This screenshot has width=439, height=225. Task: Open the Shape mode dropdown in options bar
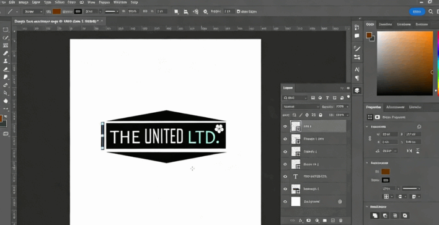click(x=33, y=12)
